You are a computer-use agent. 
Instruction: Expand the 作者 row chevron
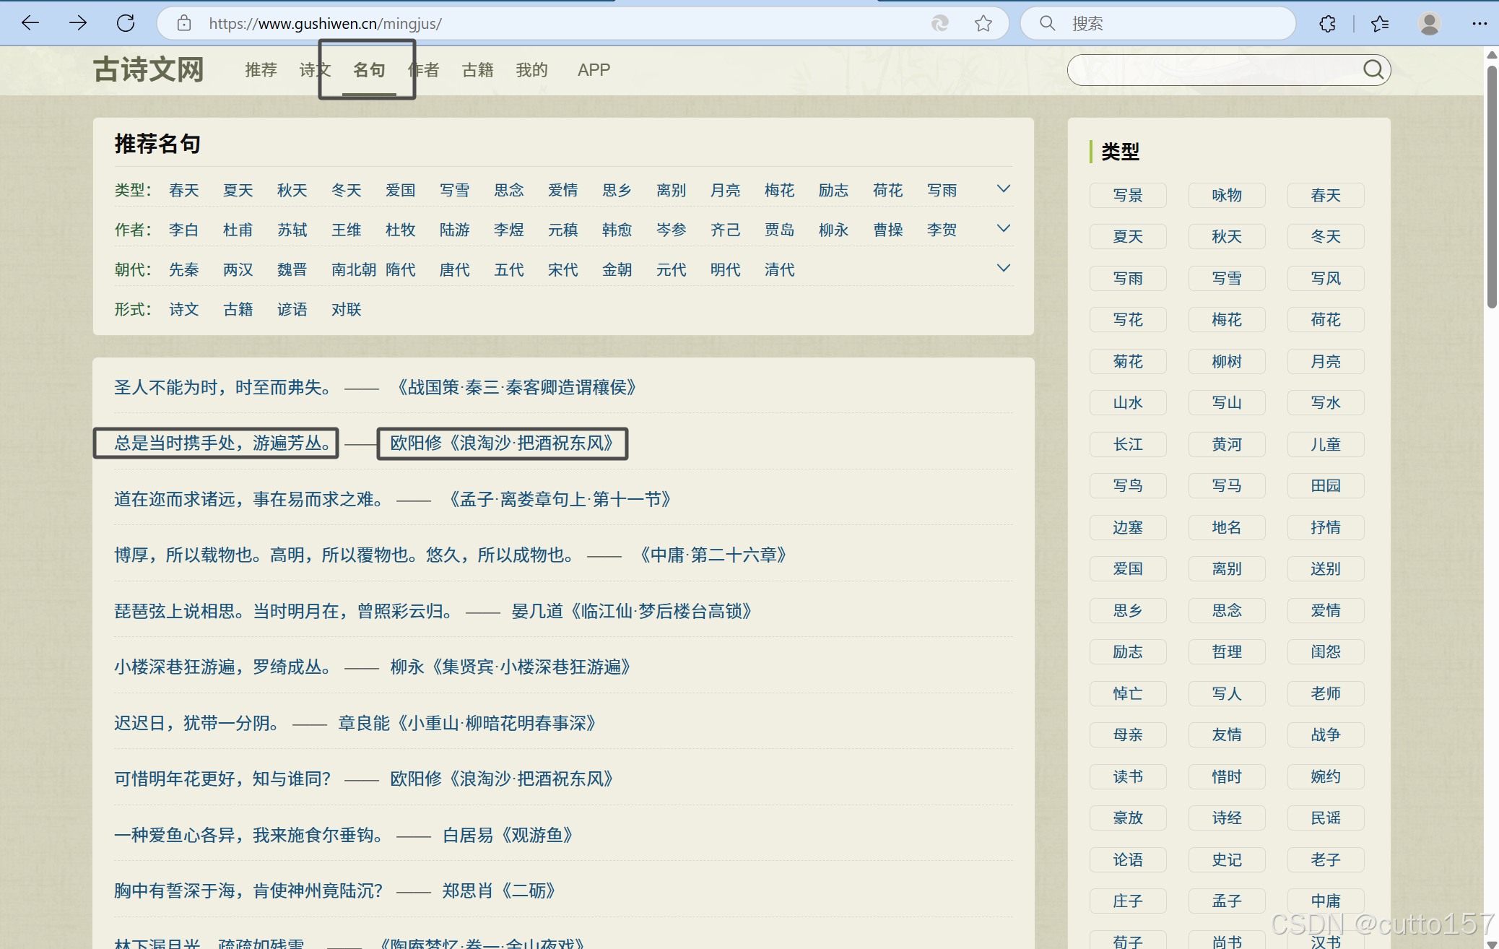tap(1003, 229)
